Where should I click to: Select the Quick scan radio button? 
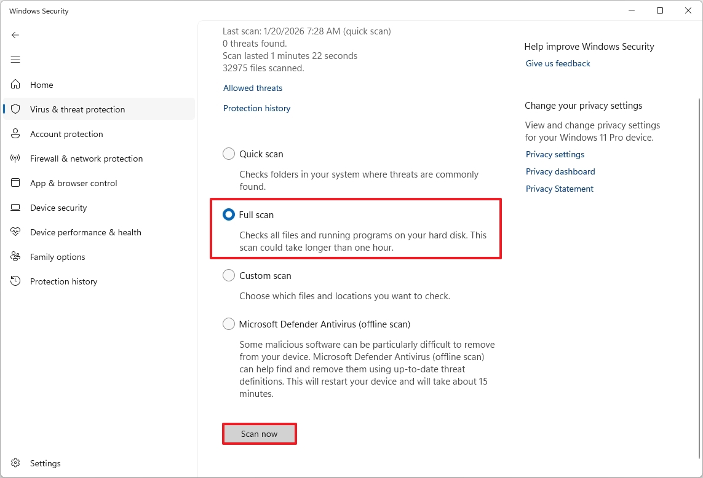[228, 154]
